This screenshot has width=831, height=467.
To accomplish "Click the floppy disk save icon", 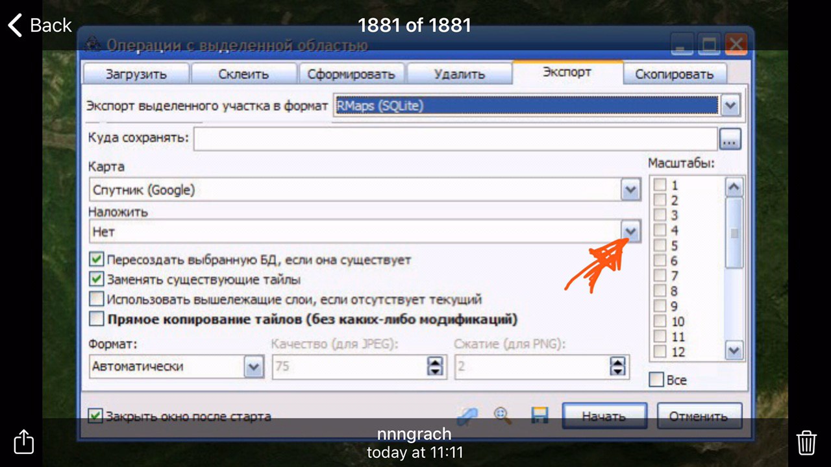I will click(x=540, y=415).
